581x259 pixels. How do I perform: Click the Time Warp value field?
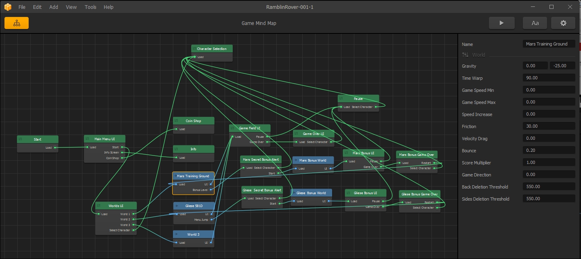(x=548, y=78)
